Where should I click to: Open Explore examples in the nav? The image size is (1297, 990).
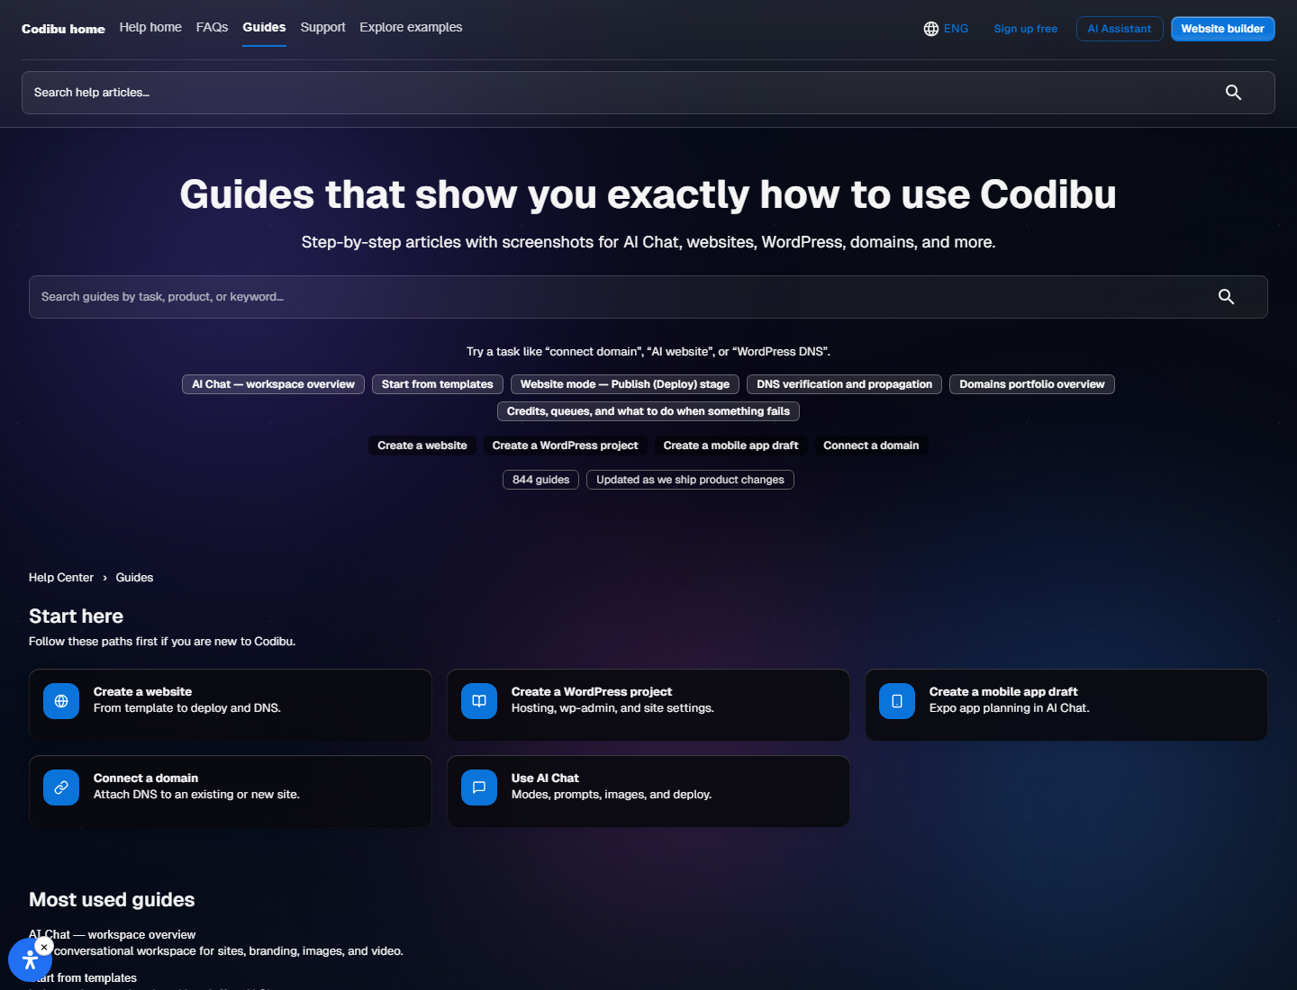click(x=411, y=27)
